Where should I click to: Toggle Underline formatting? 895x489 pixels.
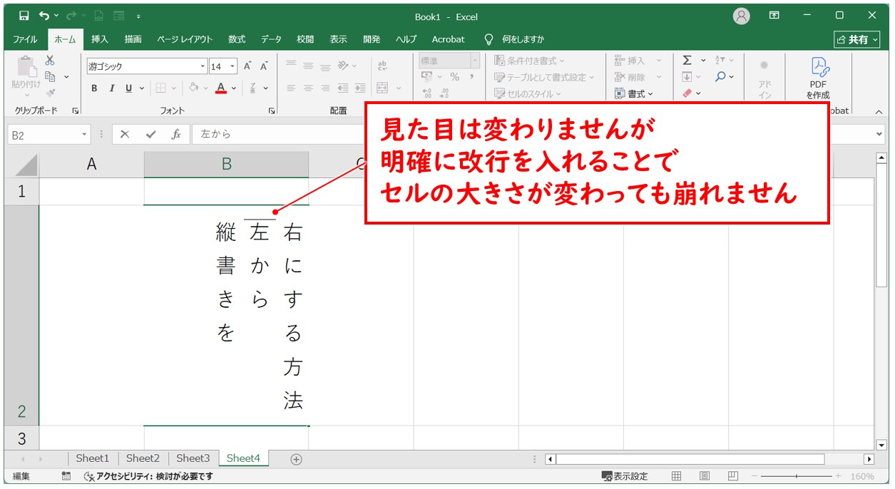pyautogui.click(x=129, y=88)
